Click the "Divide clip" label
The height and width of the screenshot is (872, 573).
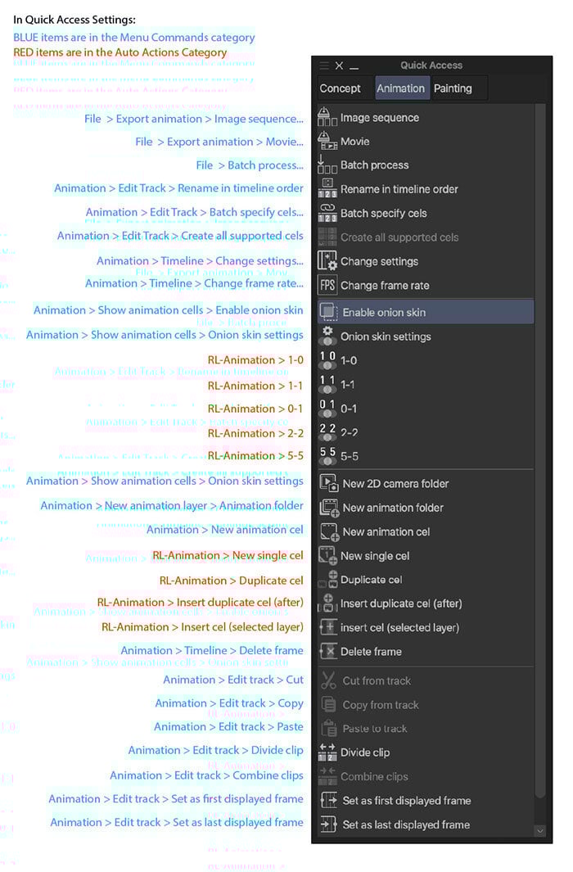pyautogui.click(x=364, y=752)
